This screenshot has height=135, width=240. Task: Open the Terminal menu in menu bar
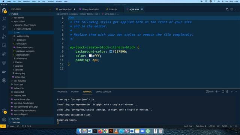[x=51, y=1]
